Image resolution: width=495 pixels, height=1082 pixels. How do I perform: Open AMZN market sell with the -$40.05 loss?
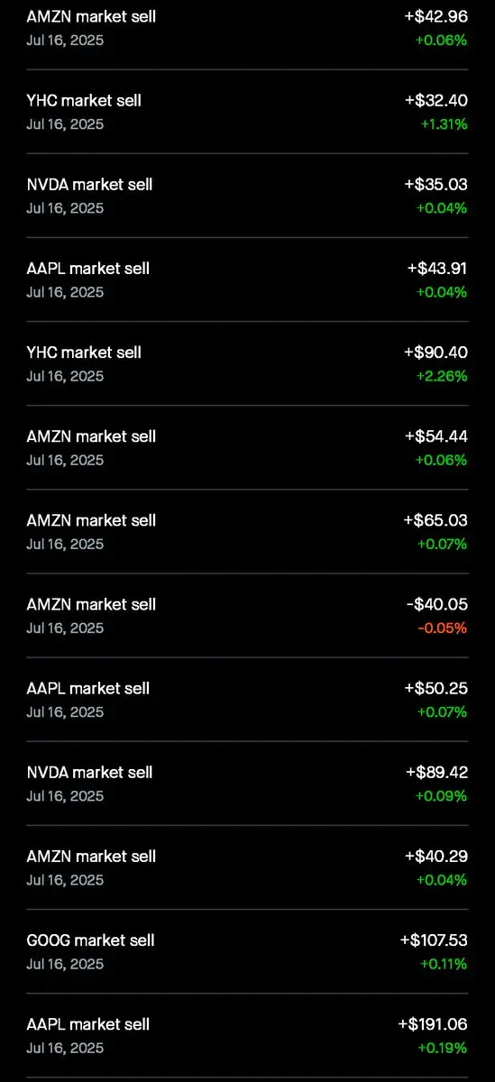(x=247, y=616)
